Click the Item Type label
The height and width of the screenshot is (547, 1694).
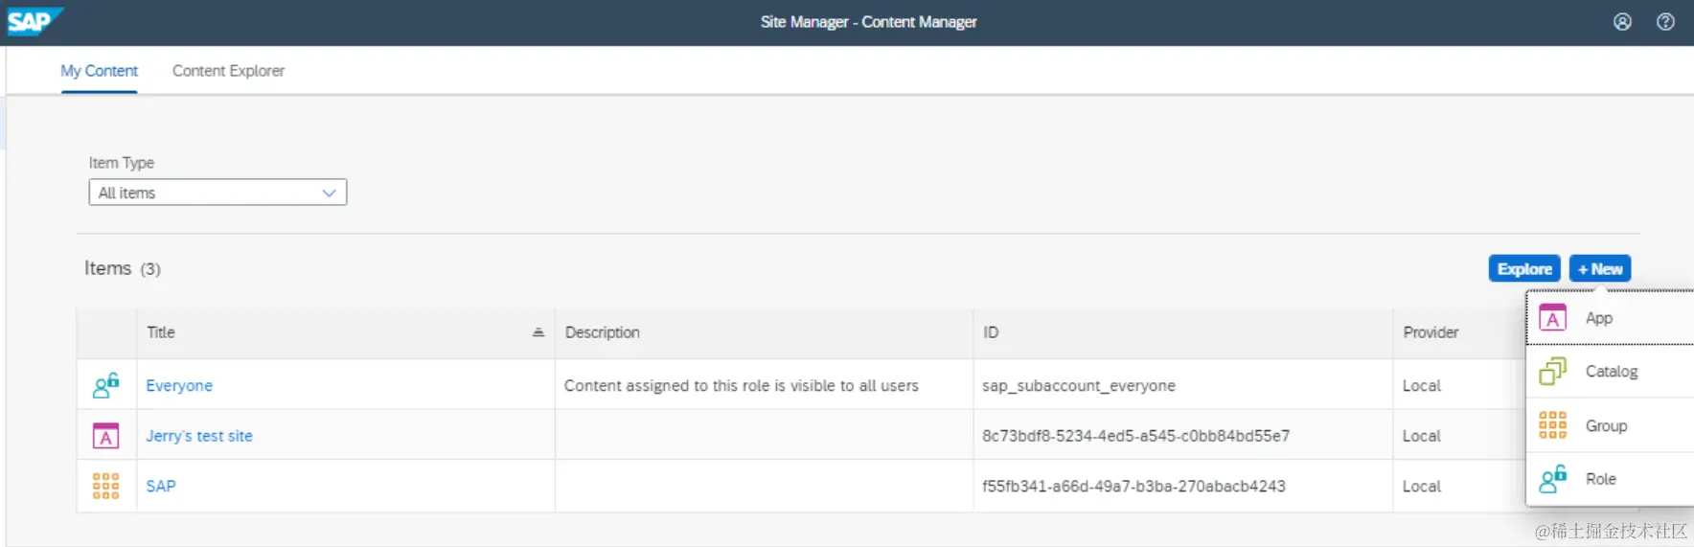(x=122, y=163)
